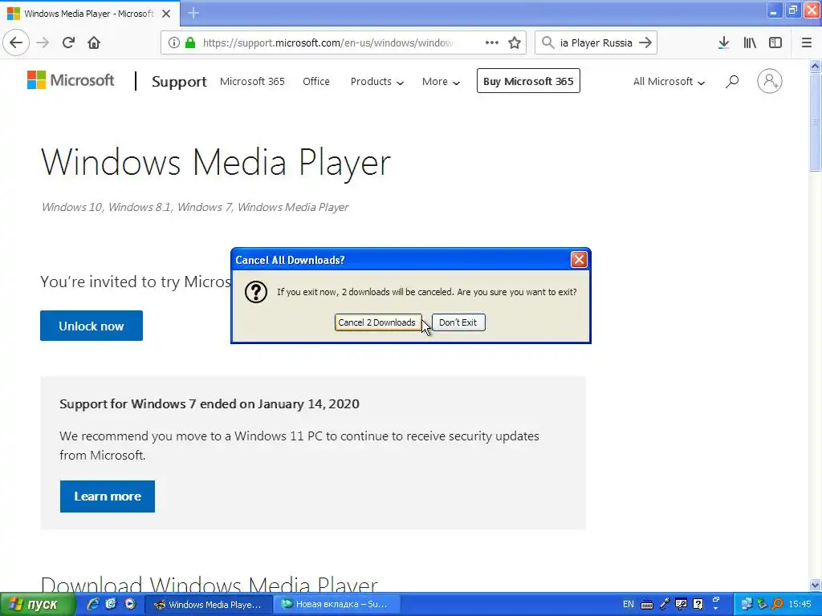The image size is (822, 616).
Task: Switch to Новая вкладка taskbar button
Action: (337, 605)
